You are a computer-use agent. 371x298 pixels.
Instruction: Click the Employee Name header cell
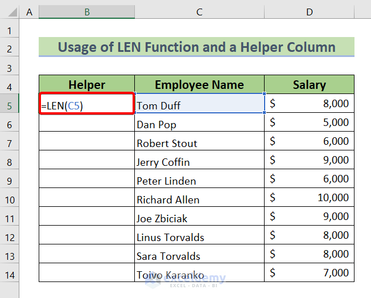pos(199,85)
